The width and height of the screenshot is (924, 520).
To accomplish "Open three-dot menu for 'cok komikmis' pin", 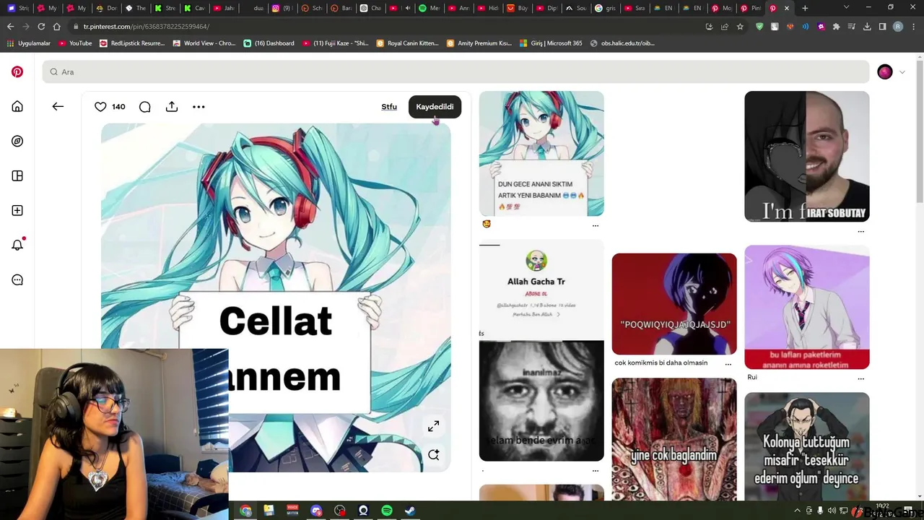I will 728,363.
